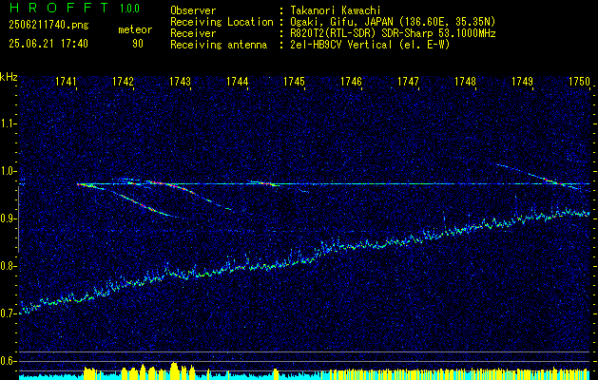Image resolution: width=598 pixels, height=380 pixels.
Task: Click time marker 1743
Action: click(181, 81)
